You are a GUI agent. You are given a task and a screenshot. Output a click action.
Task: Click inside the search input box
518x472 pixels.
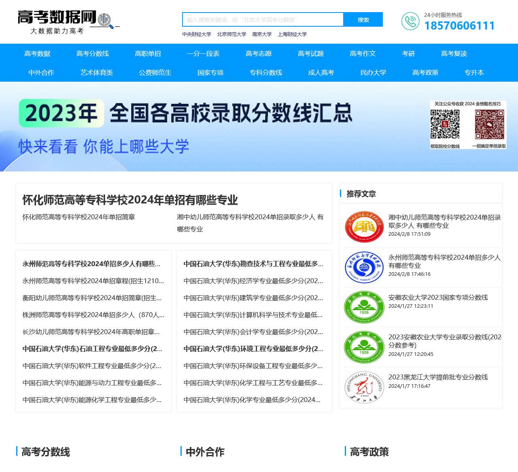tap(263, 19)
